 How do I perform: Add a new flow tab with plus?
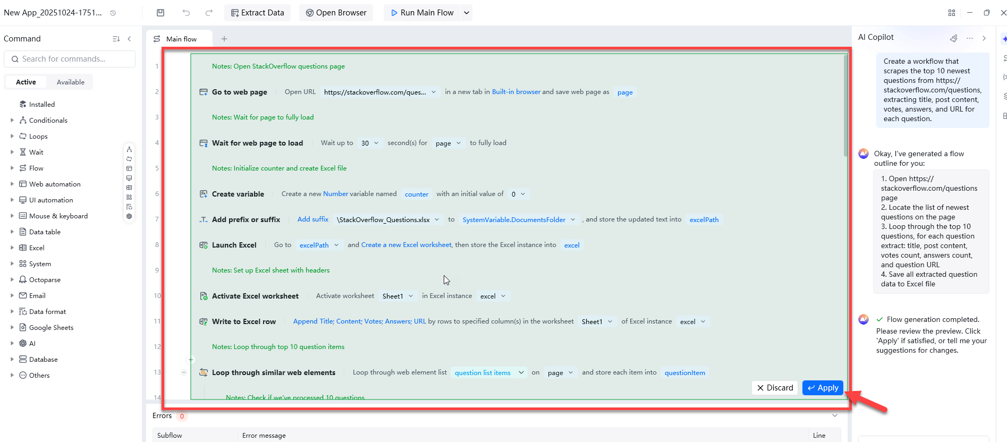tap(224, 39)
